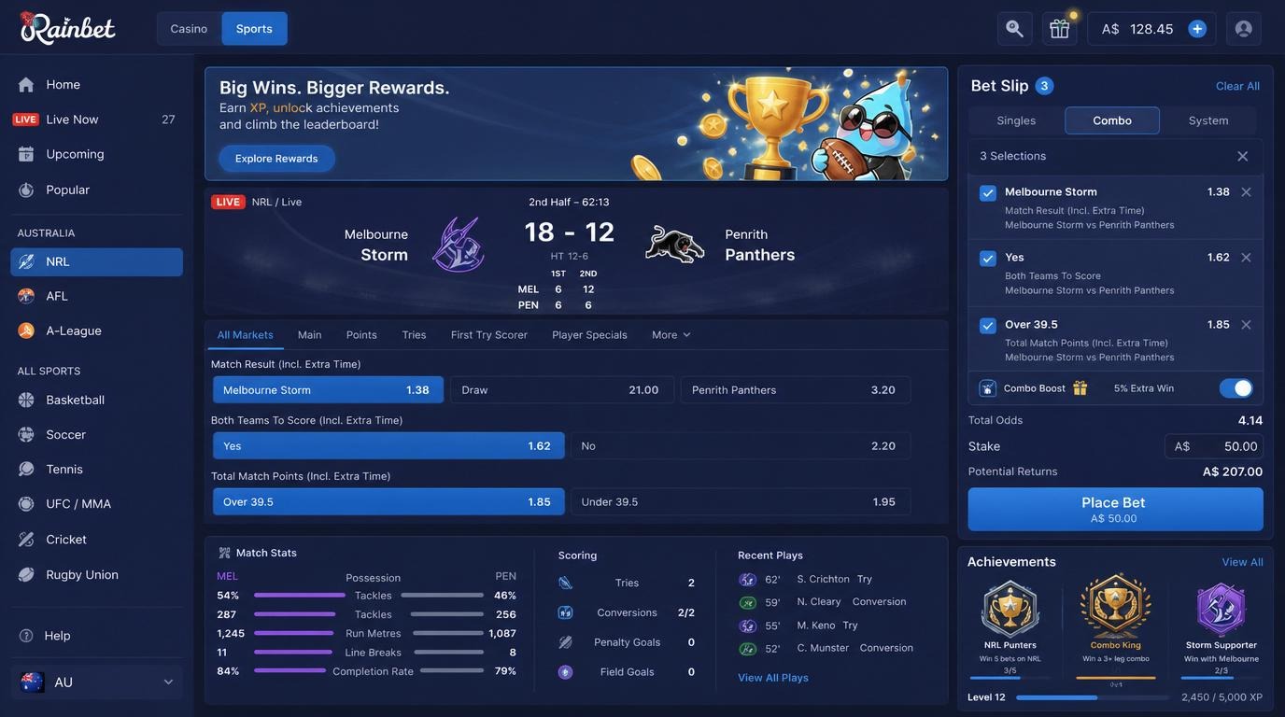Switch to the Casino tab
This screenshot has height=717, width=1285.
pos(189,29)
